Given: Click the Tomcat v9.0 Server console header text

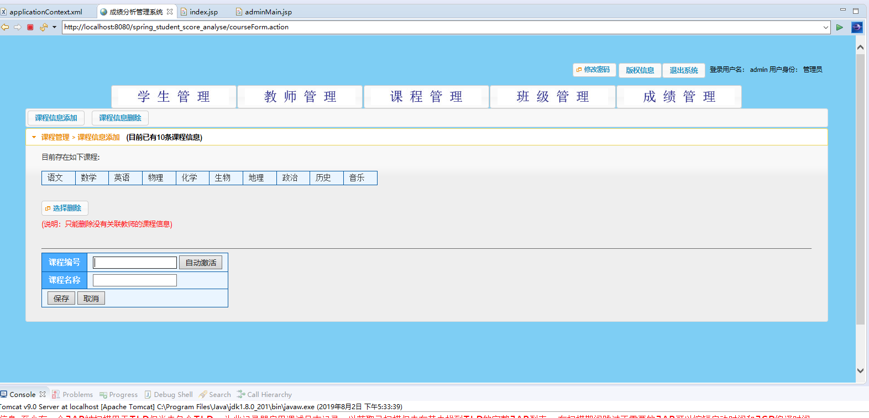Looking at the screenshot, I should (201, 407).
